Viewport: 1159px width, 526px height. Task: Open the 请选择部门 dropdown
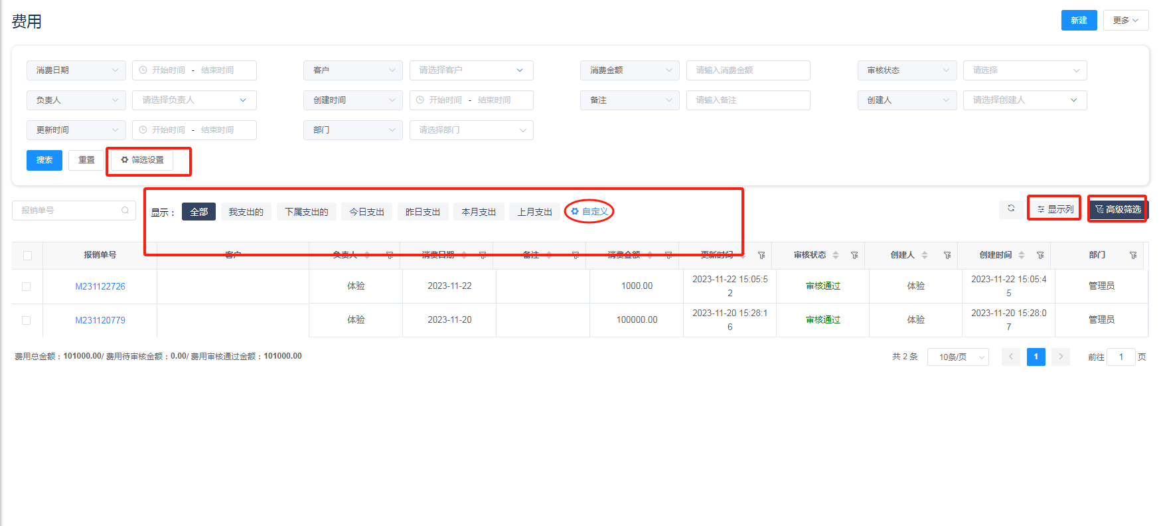pos(471,130)
